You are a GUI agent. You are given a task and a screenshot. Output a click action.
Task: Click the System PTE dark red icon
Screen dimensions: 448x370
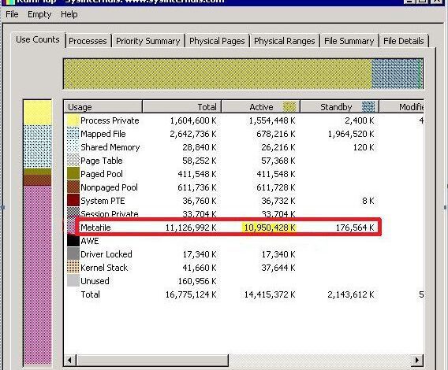73,201
